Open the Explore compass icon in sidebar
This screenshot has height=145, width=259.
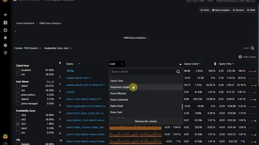click(5, 30)
